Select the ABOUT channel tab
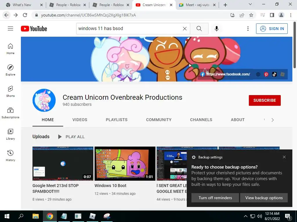Image resolution: width=297 pixels, height=222 pixels. click(238, 120)
